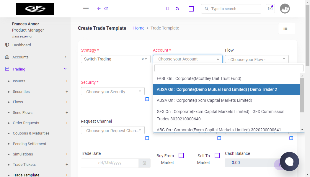This screenshot has height=177, width=310.
Task: Go to Coupons & Maturities page
Action: (31, 133)
